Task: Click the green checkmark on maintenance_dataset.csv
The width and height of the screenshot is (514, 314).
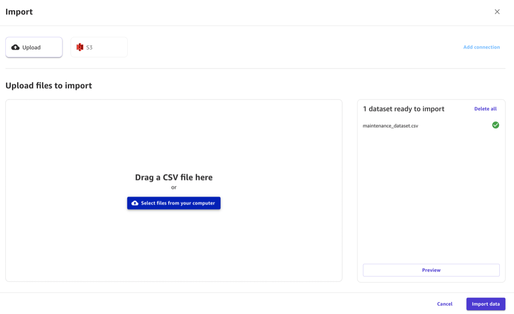Action: pos(495,125)
